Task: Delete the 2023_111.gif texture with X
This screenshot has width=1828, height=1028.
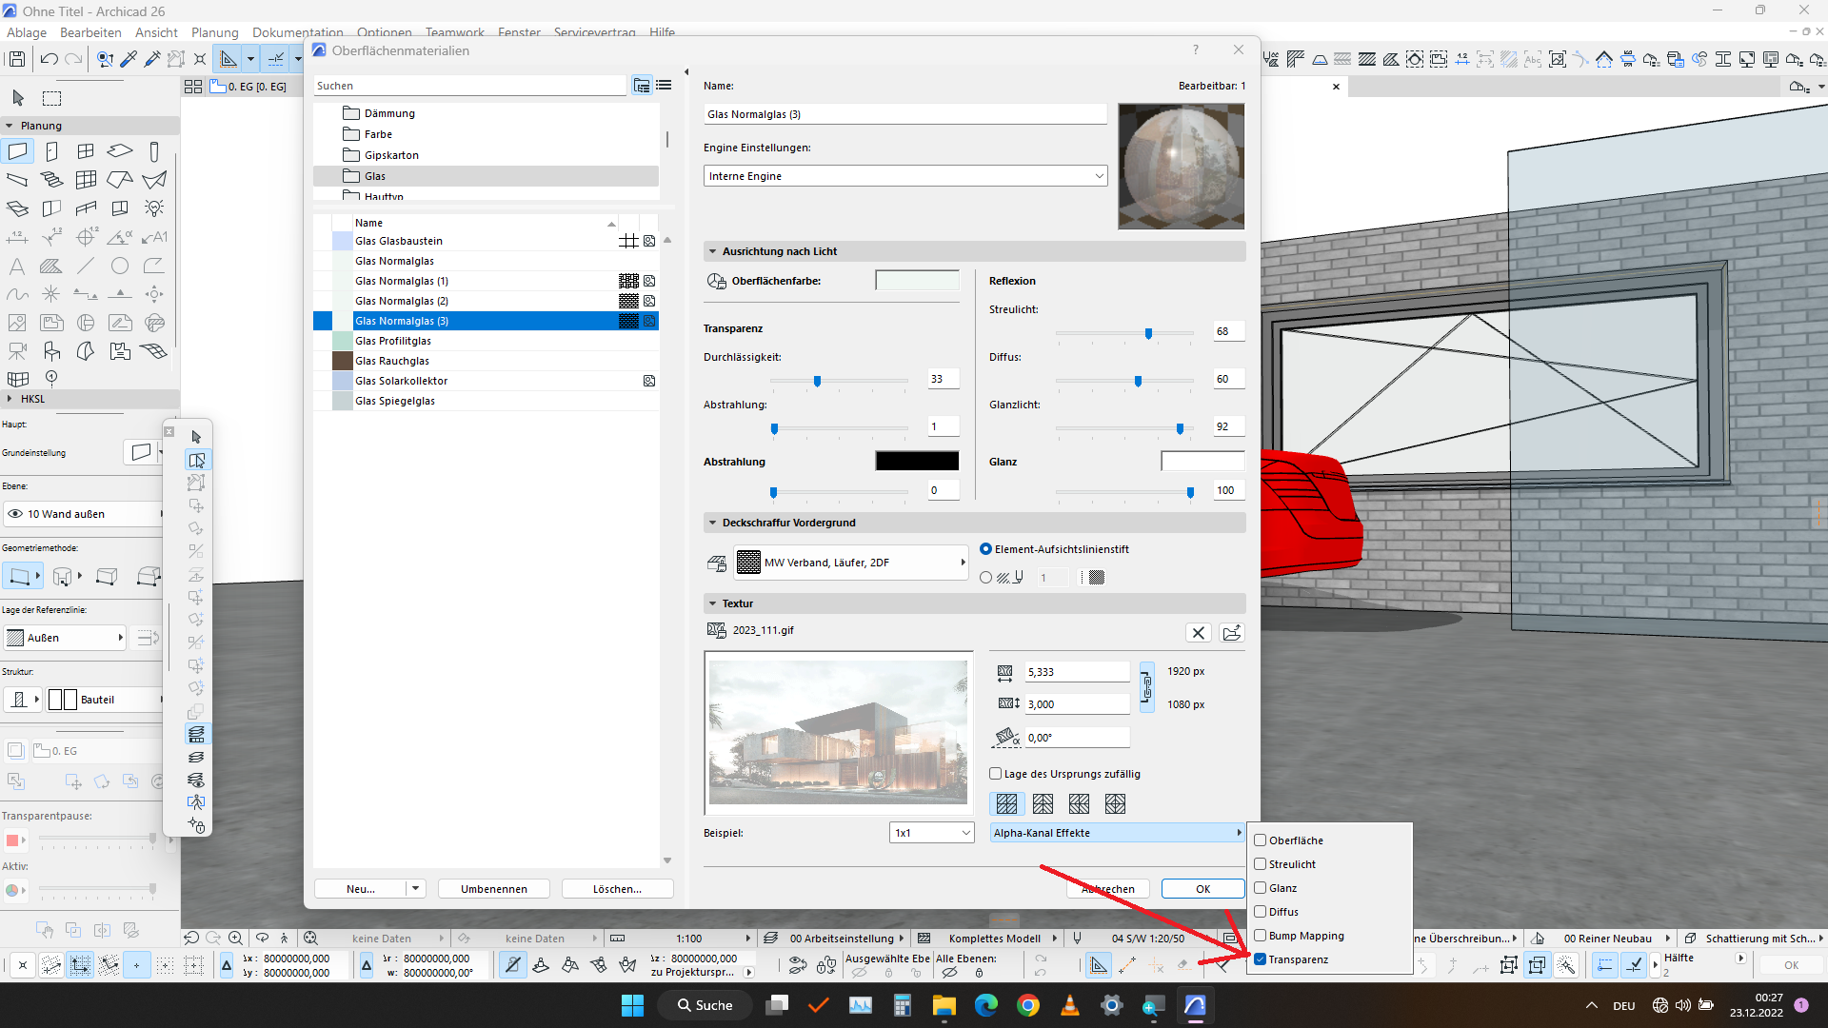Action: click(x=1199, y=633)
